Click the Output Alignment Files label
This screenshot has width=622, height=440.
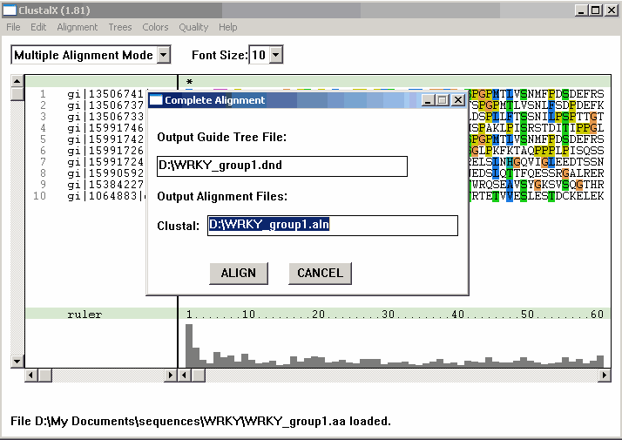click(x=222, y=196)
